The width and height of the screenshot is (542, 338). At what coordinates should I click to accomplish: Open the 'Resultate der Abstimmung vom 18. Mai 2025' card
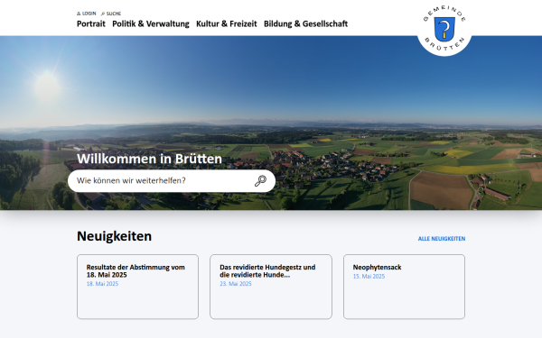click(137, 287)
